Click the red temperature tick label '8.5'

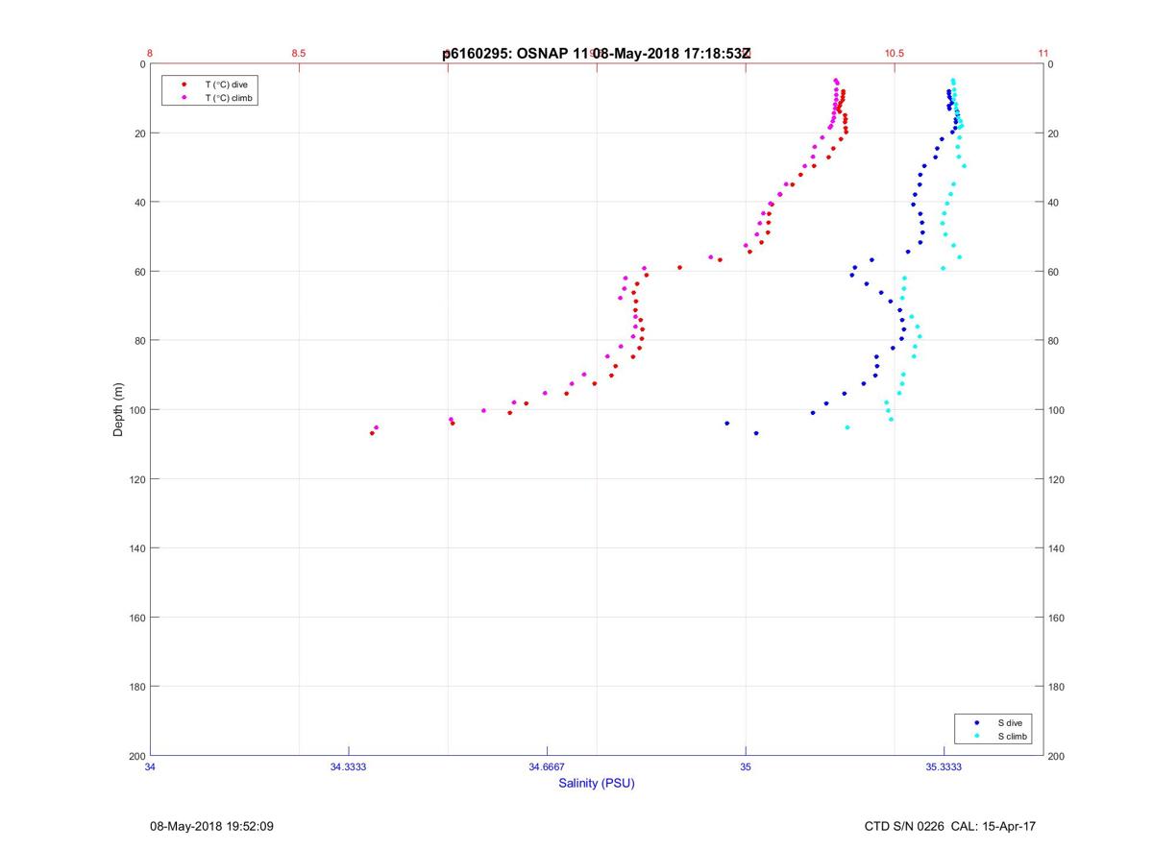299,54
